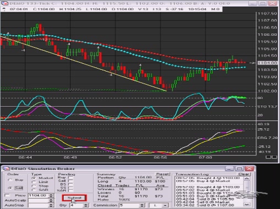
Task: Click the 1107.50 price level on axis
Action: (267, 14)
